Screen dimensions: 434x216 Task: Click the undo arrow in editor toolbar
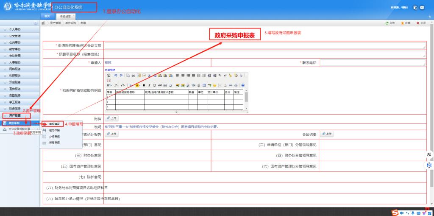coord(115,75)
